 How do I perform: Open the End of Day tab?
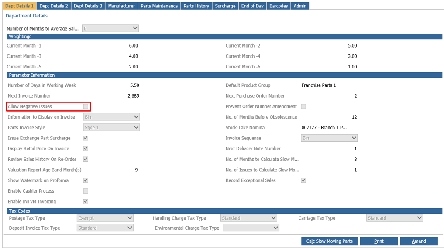tap(252, 6)
